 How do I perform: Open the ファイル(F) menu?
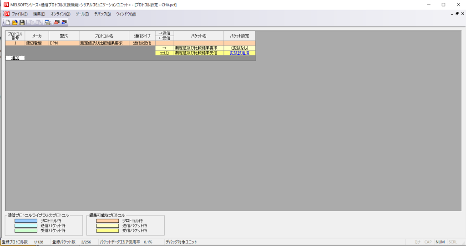[x=20, y=14]
